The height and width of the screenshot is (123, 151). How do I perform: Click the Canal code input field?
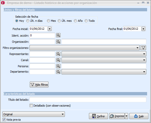pos(42,60)
